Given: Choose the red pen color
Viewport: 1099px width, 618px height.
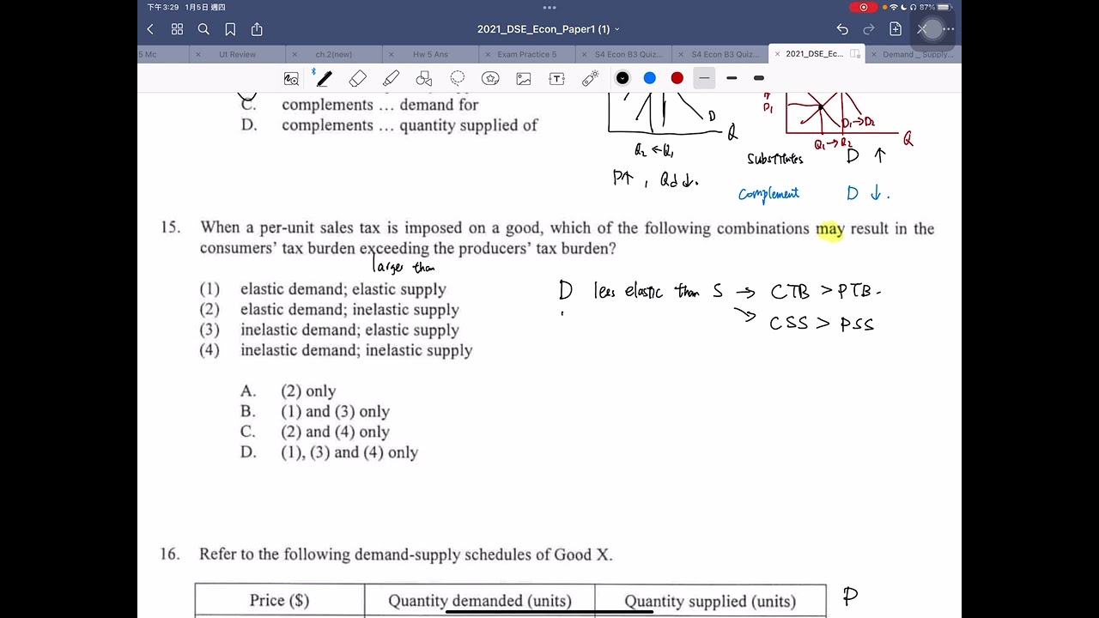Looking at the screenshot, I should [x=677, y=78].
